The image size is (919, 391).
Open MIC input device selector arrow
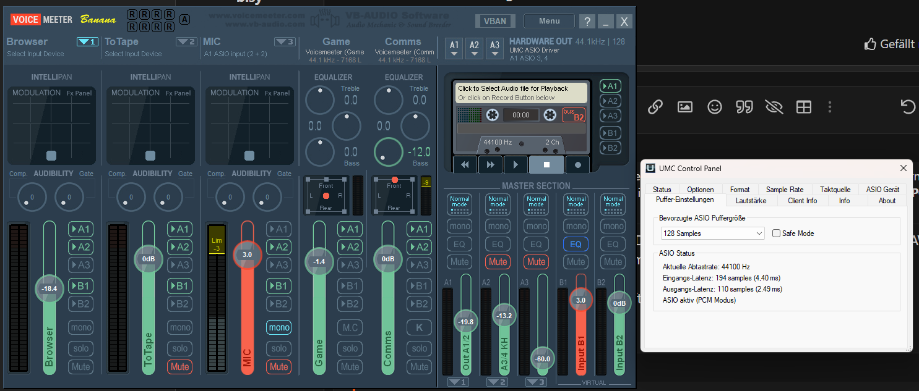[285, 42]
